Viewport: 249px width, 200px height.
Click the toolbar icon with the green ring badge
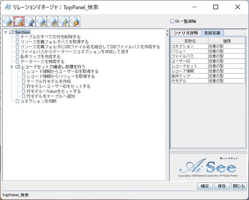(x=52, y=21)
